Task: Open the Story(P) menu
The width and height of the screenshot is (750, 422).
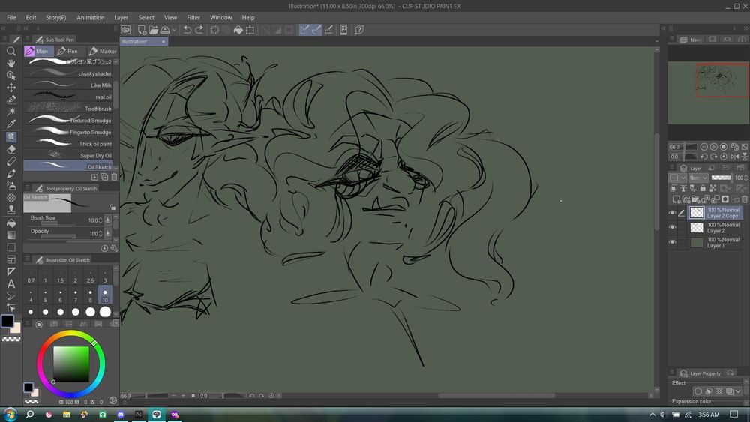Action: 56,18
